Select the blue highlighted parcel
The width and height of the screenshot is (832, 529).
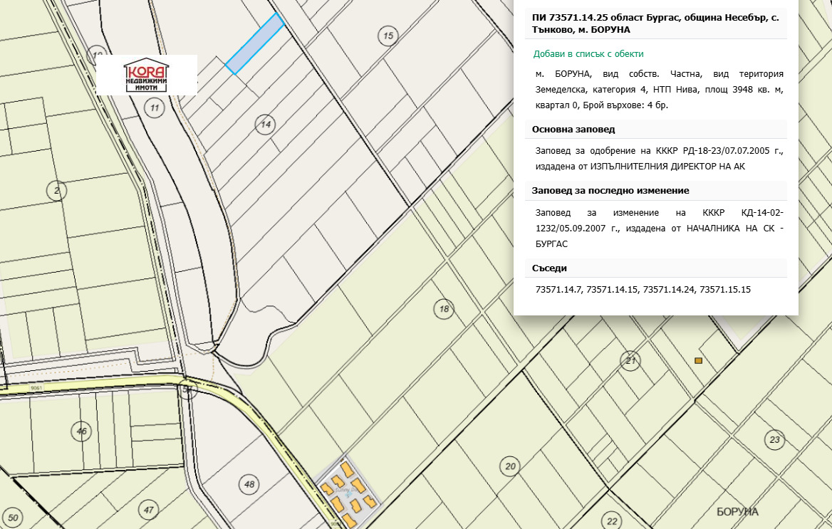click(254, 44)
